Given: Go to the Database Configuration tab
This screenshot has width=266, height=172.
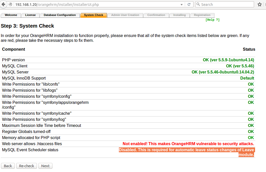Looking at the screenshot, I should (60, 15).
